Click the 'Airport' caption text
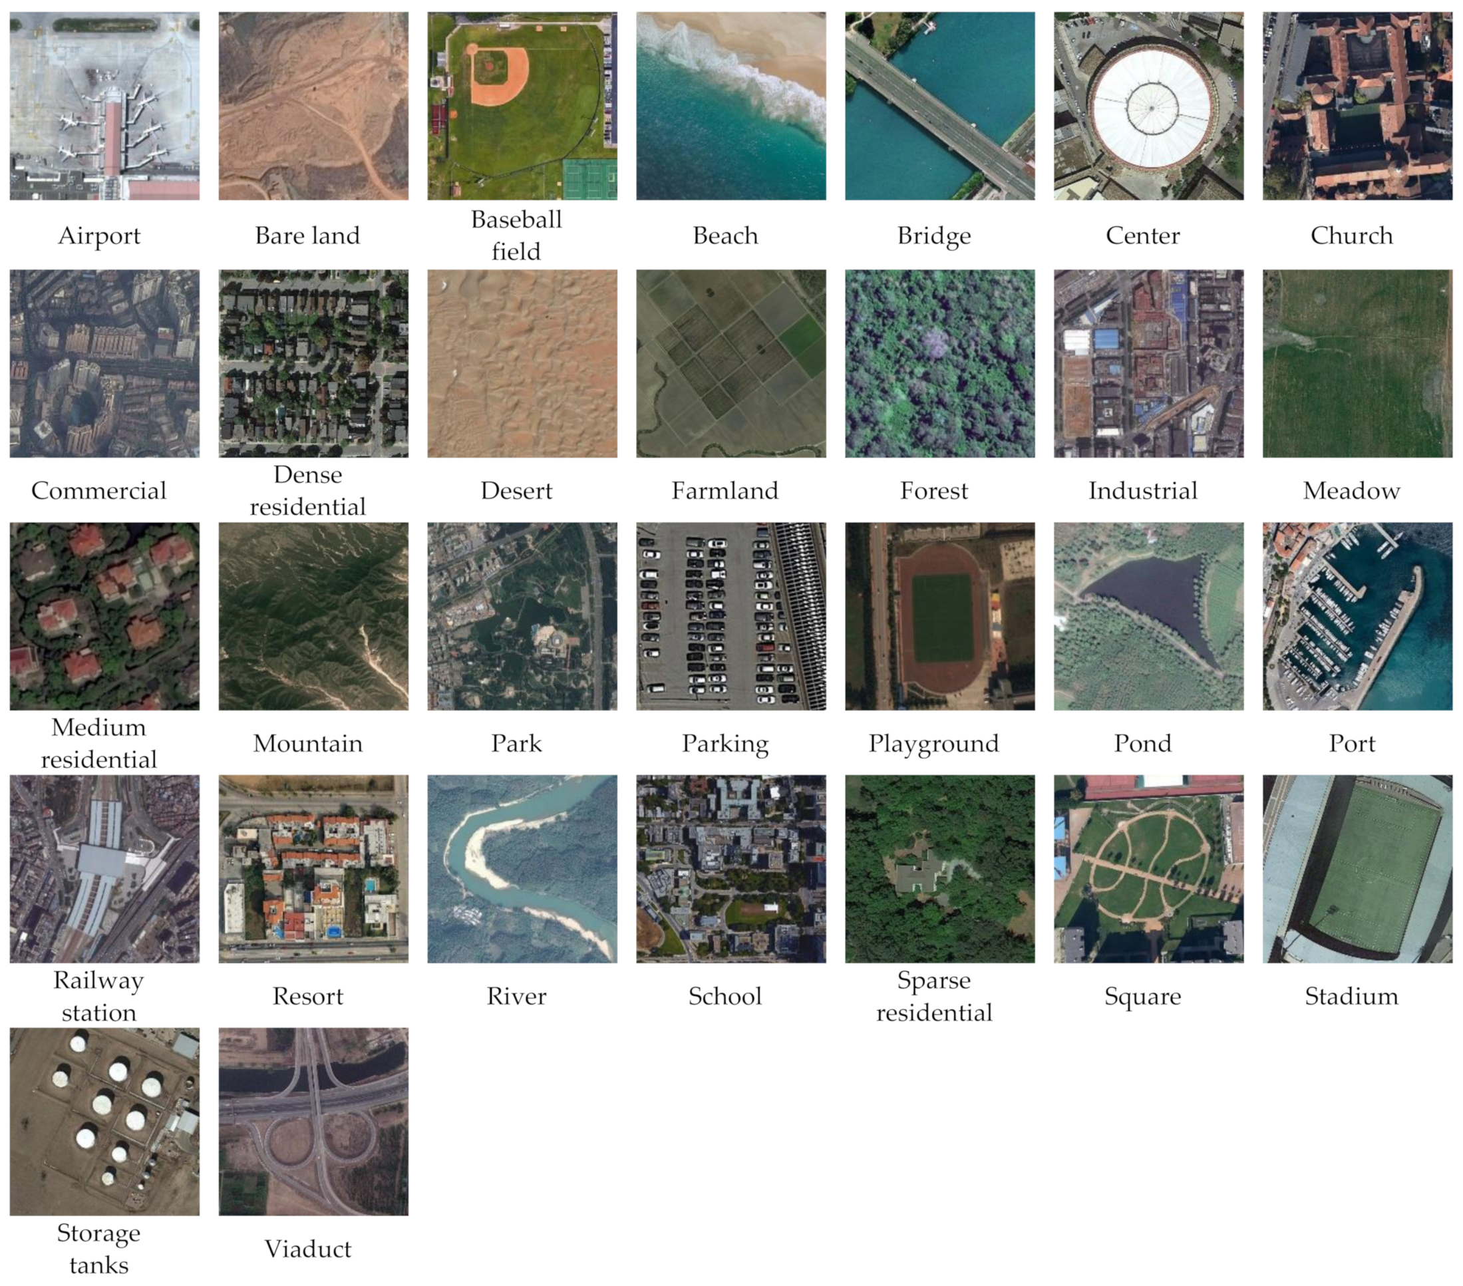Viewport: 1463px width, 1286px height. [x=100, y=236]
